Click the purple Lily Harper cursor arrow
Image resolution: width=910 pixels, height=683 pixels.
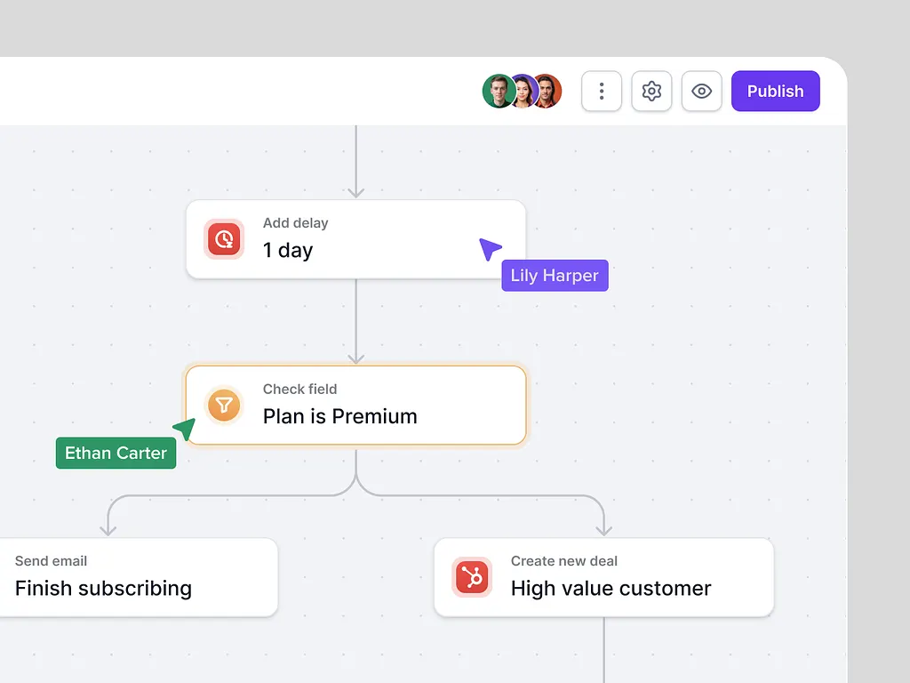click(x=490, y=249)
